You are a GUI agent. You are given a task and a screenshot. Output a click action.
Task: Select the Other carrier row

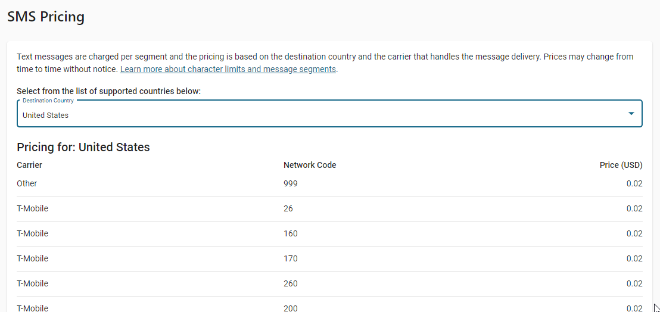click(x=329, y=184)
